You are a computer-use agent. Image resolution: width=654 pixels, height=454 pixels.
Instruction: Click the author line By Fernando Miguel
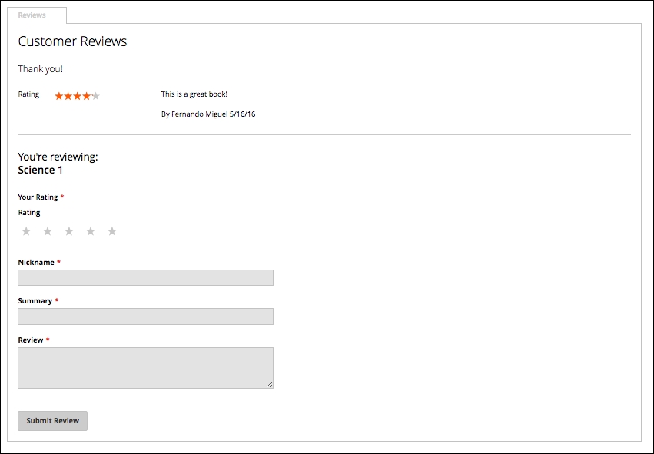208,114
